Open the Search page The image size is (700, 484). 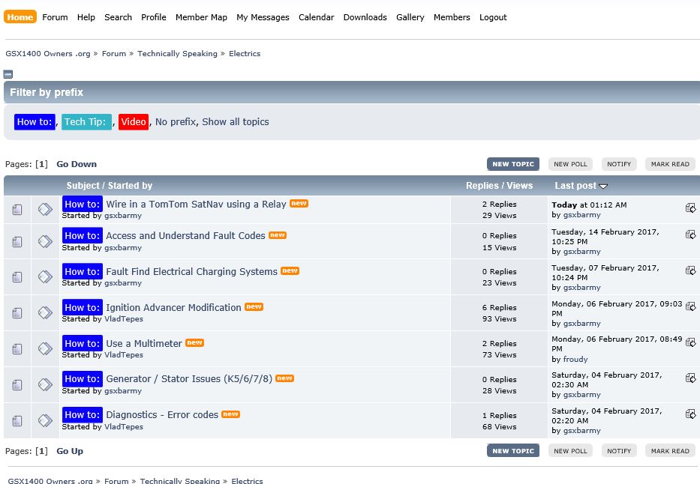[118, 17]
